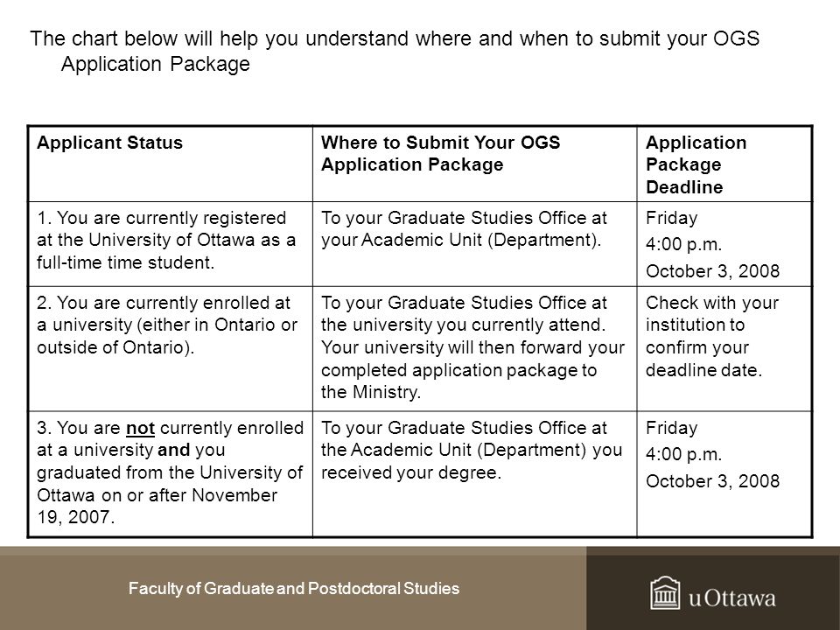Viewport: 840px width, 630px height.
Task: Click the first Friday 4:00 p.m. entry
Action: click(683, 231)
